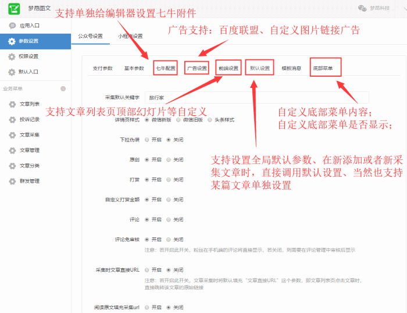Viewport: 407px width, 313px height.
Task: Click the gear icon beside 群发管理
Action: click(x=12, y=181)
